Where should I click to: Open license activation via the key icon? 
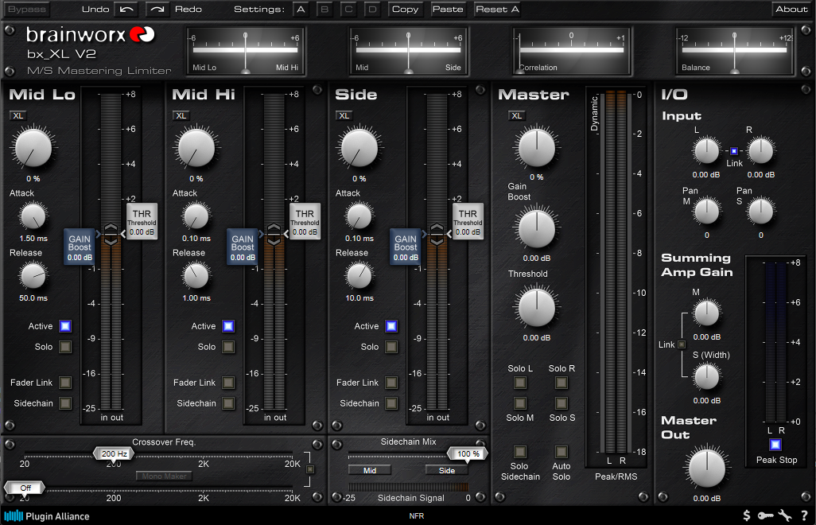[x=764, y=515]
